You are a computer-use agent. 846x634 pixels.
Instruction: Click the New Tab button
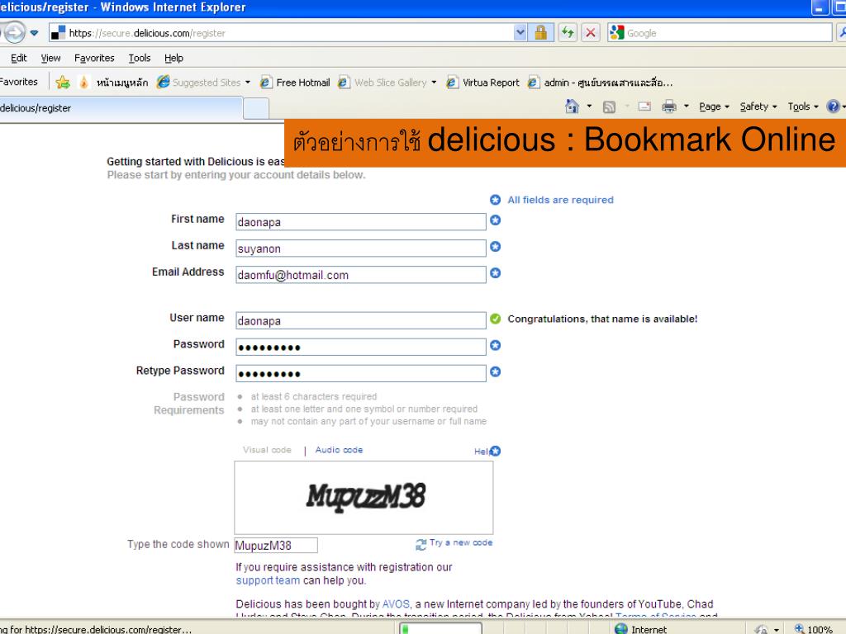(256, 109)
